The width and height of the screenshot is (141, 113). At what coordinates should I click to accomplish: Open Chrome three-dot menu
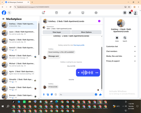click(138, 7)
